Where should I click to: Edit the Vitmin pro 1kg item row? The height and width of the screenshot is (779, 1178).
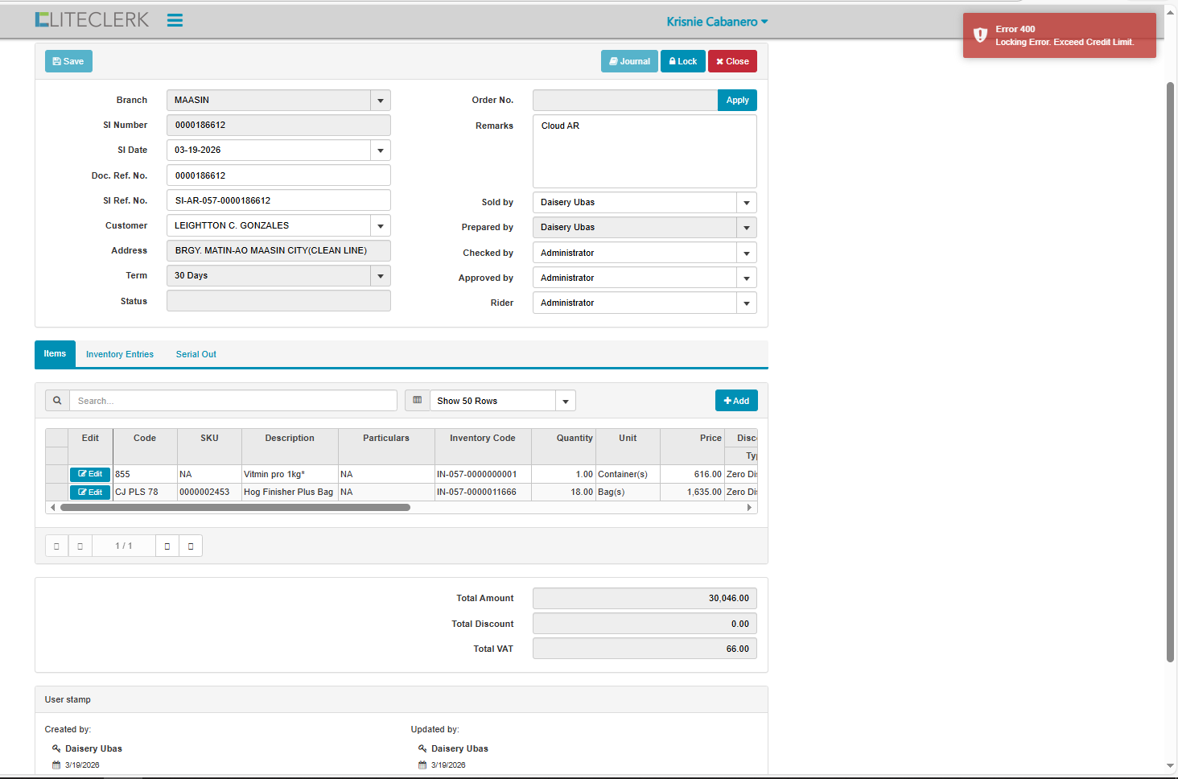coord(90,475)
